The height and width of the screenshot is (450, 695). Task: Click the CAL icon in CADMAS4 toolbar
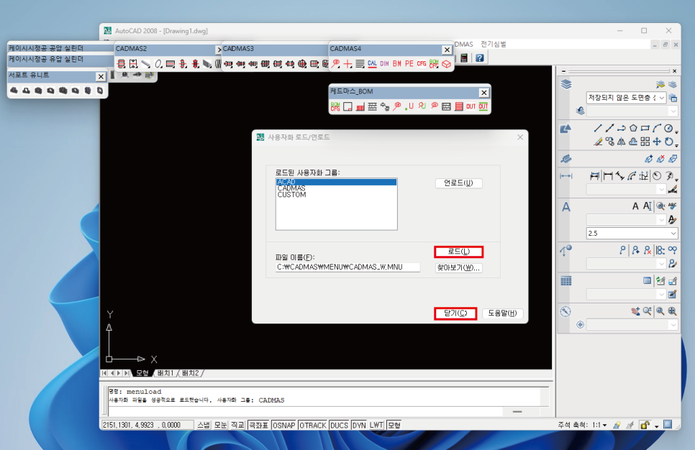click(372, 64)
